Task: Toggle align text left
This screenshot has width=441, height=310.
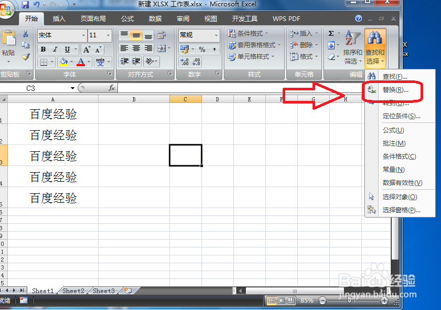Action: (124, 48)
